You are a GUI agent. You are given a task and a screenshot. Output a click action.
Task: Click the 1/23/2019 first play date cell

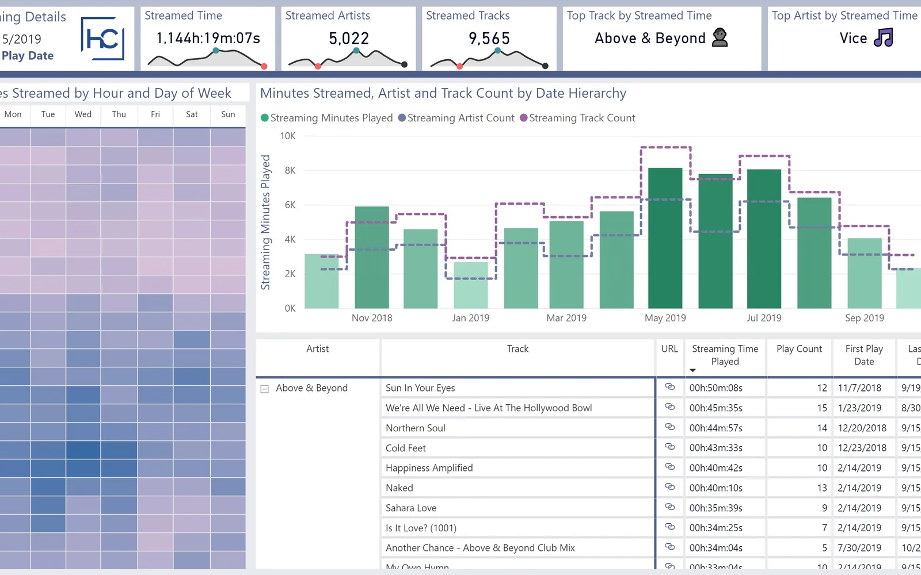tap(864, 408)
